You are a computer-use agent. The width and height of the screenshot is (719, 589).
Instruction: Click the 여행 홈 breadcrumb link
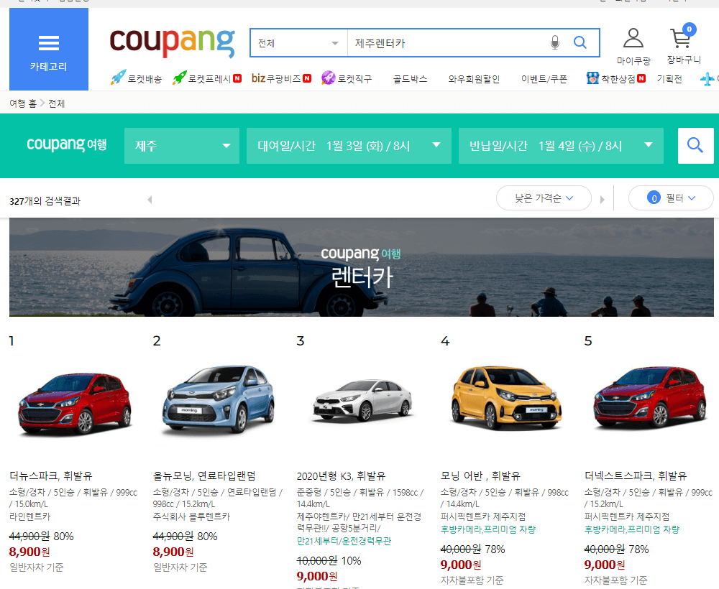pyautogui.click(x=23, y=103)
